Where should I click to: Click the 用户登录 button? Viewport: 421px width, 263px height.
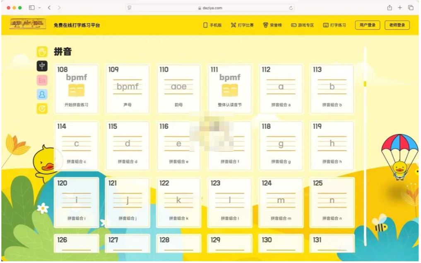click(x=368, y=25)
